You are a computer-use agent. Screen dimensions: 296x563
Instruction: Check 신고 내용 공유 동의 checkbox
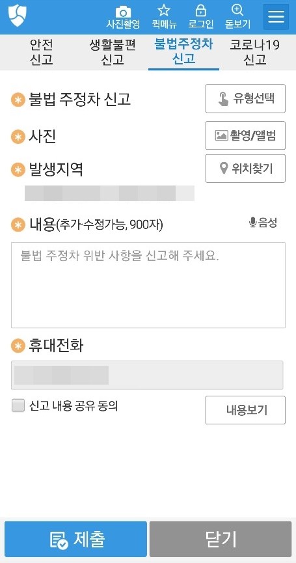click(x=18, y=405)
